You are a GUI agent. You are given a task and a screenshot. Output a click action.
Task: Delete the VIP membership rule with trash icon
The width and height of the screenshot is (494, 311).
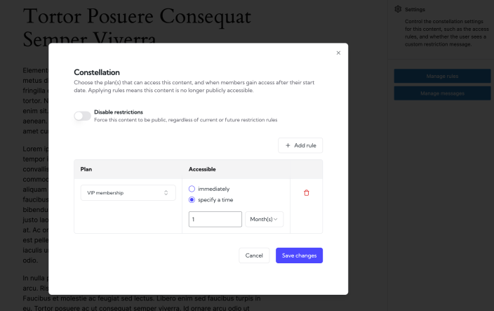(306, 193)
